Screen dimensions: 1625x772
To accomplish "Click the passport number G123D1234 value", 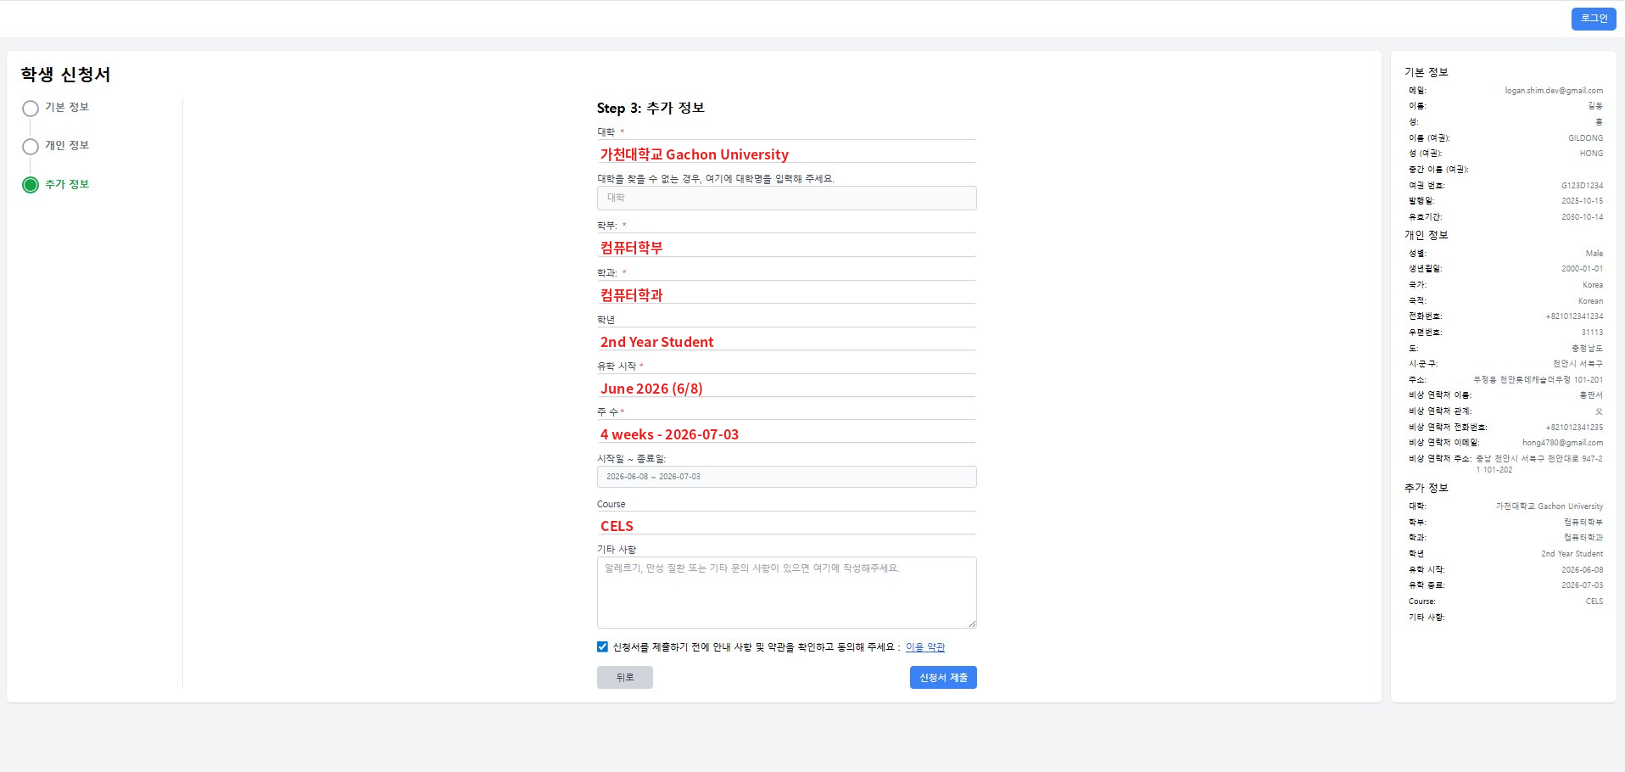I will tap(1582, 186).
